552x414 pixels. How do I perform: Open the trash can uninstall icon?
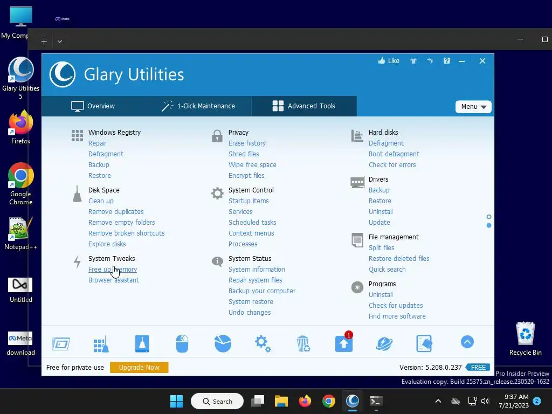[303, 343]
